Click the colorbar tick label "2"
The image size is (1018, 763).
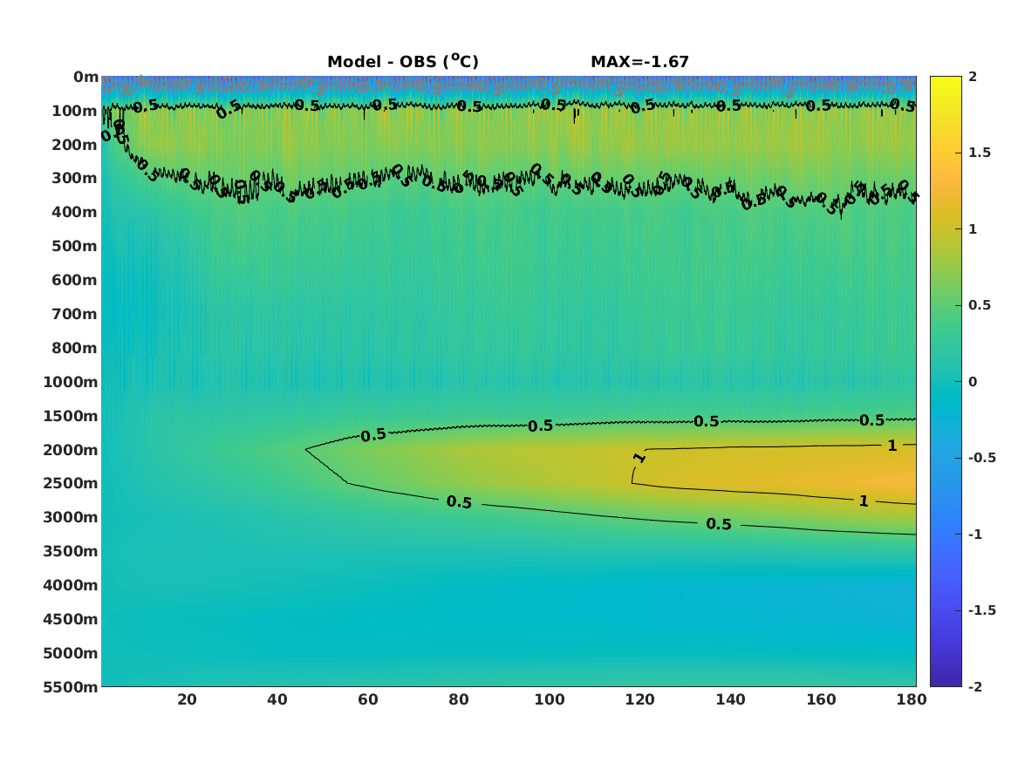pyautogui.click(x=973, y=77)
